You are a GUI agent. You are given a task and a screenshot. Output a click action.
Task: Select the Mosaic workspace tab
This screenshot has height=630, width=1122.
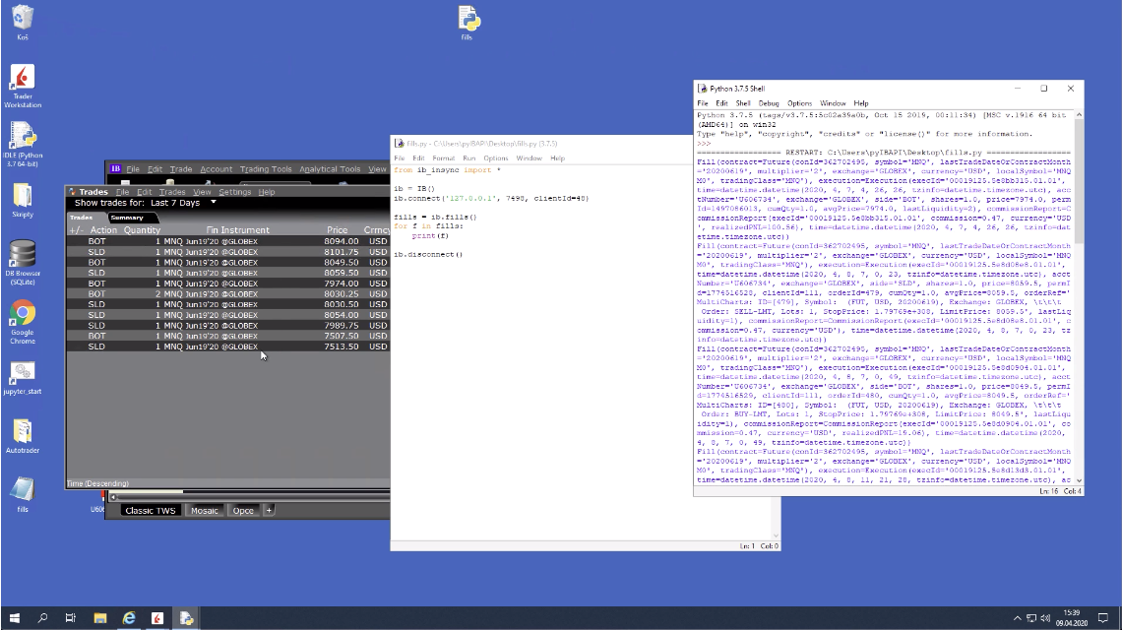tap(204, 510)
